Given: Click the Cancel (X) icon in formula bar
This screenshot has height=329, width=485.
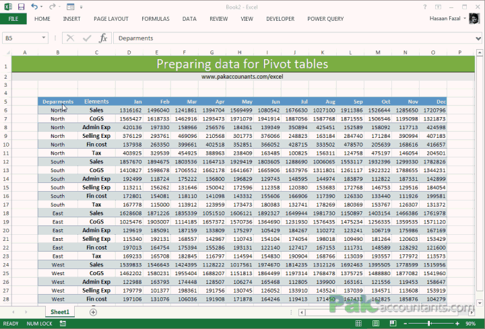Looking at the screenshot, I should 70,38.
